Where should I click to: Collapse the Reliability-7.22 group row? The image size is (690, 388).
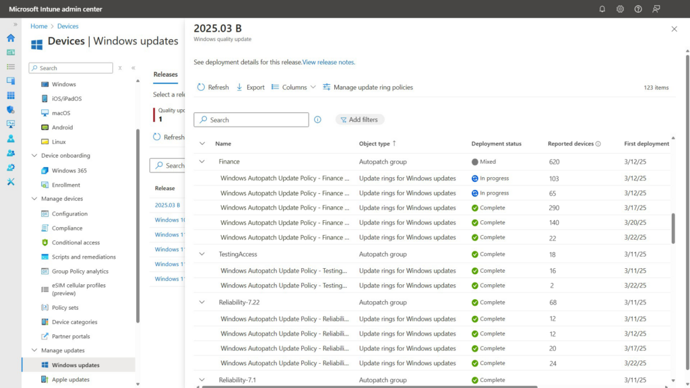[x=202, y=302]
